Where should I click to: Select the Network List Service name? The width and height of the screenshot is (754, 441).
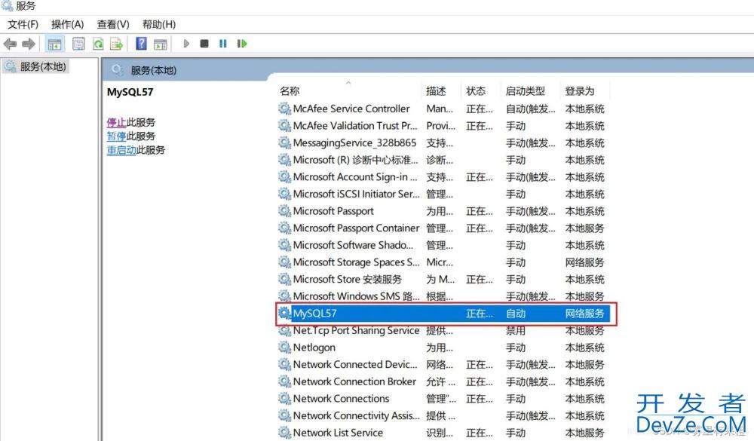point(338,433)
